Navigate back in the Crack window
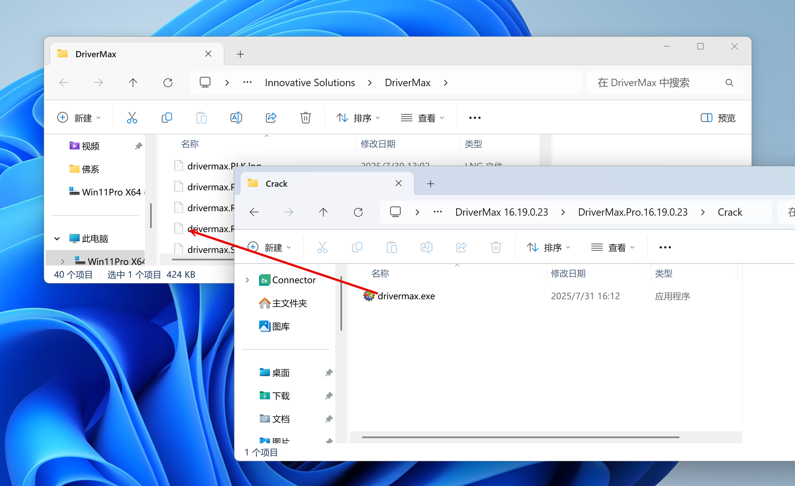 point(254,212)
